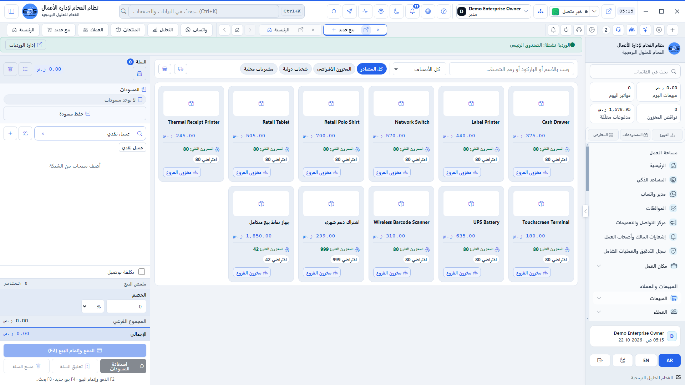
Task: Click the delivery truck icon in filter bar
Action: [x=181, y=69]
